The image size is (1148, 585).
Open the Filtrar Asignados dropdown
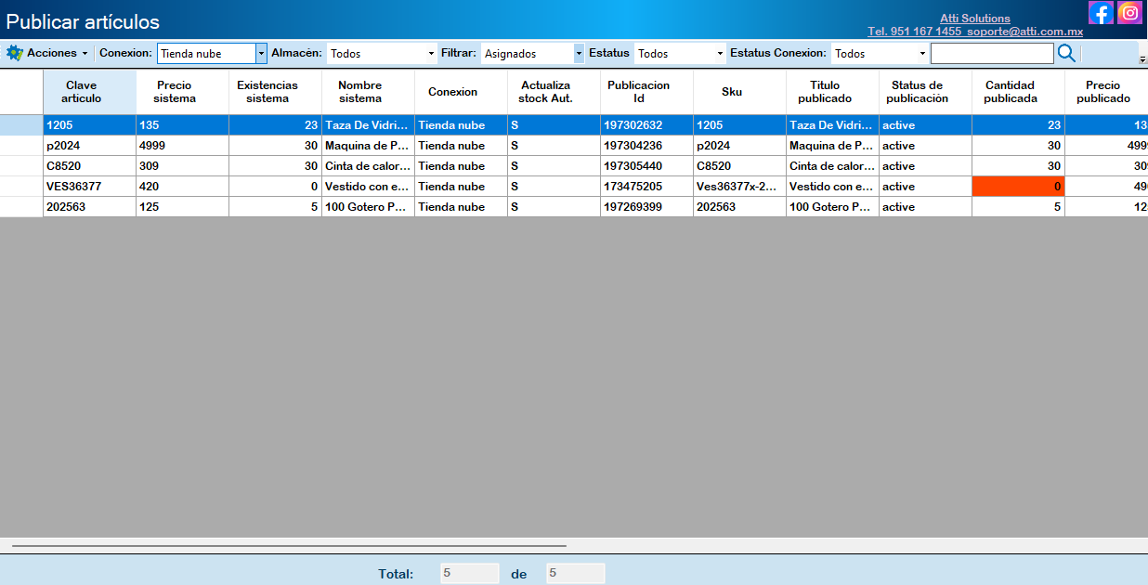[579, 54]
